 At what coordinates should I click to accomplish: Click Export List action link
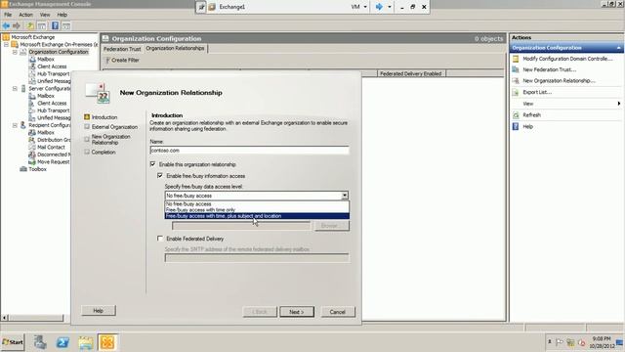tap(537, 92)
